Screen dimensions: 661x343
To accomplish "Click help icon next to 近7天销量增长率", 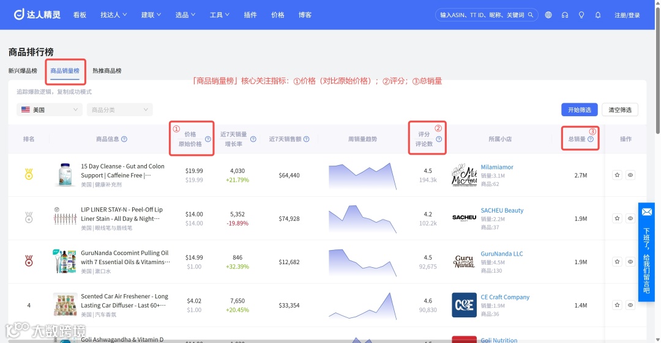I will (253, 139).
